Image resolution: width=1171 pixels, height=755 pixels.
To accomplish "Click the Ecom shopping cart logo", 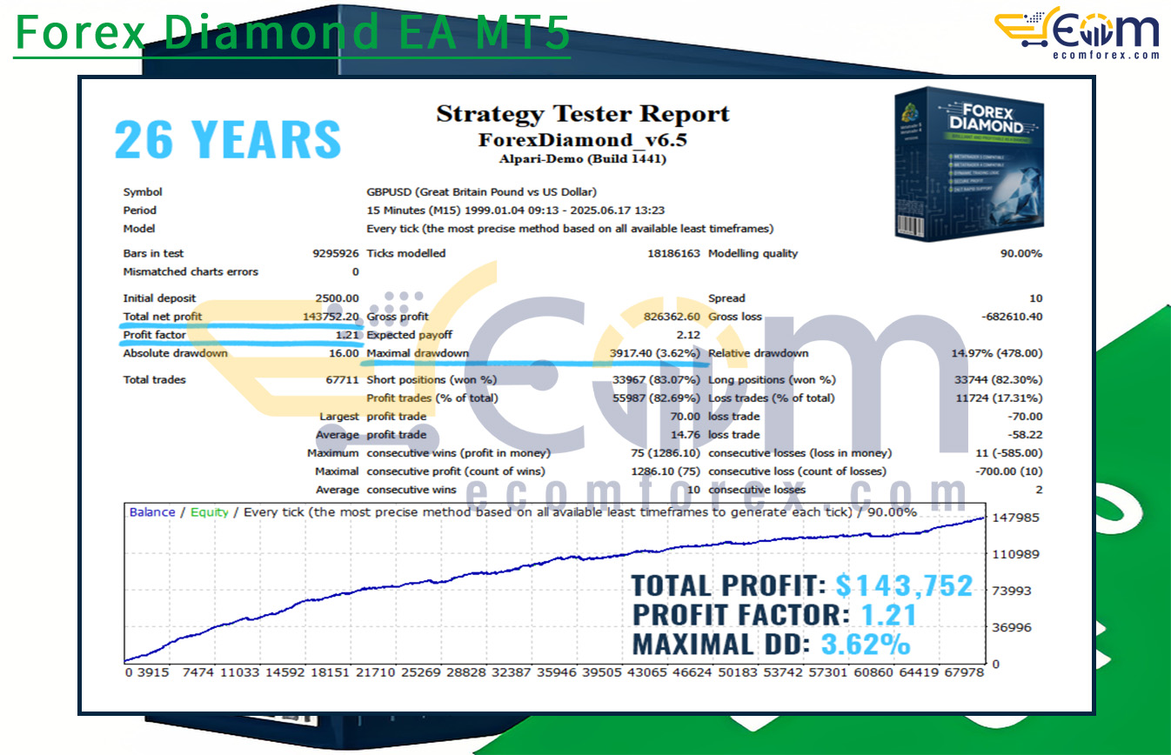I will tap(1076, 30).
